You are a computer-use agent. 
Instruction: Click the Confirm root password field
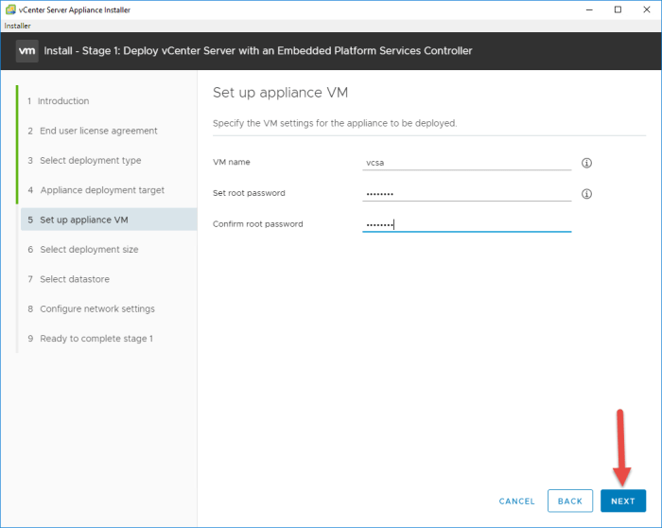tap(466, 224)
